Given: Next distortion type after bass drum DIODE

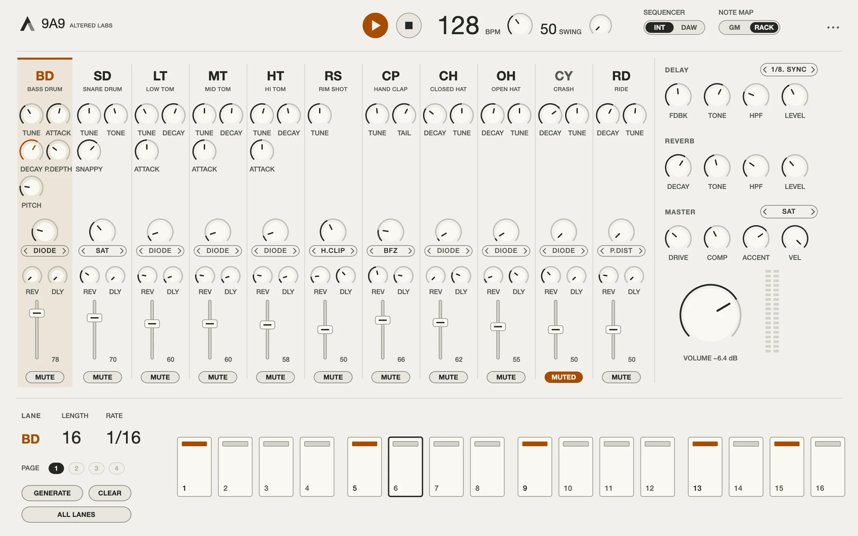Looking at the screenshot, I should [x=64, y=251].
